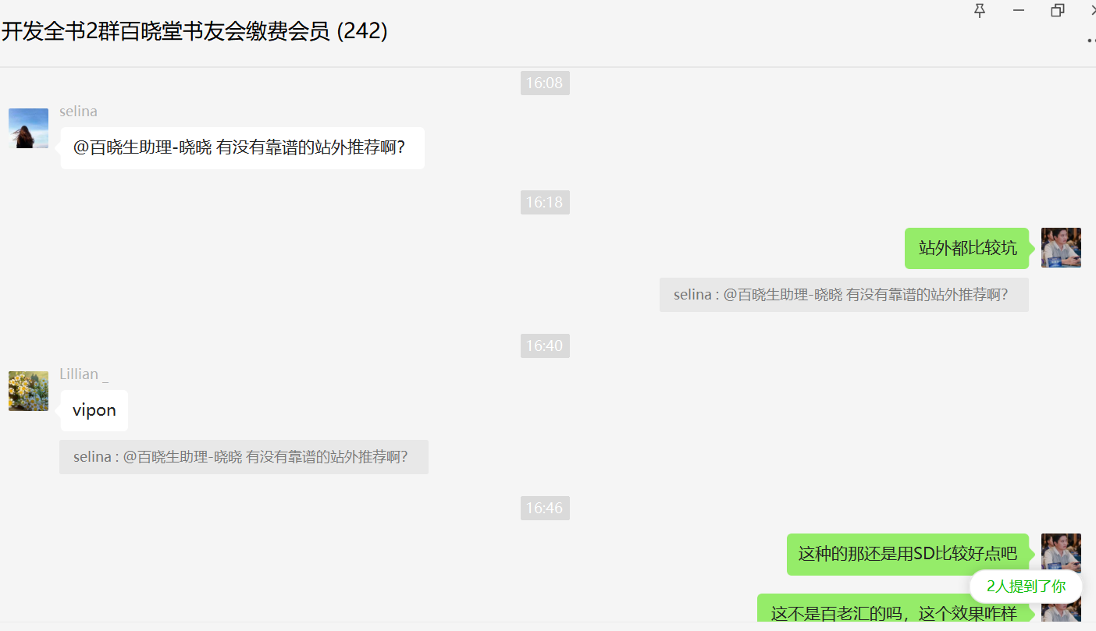1096x631 pixels.
Task: Click the quoted selina message under 站外都比较坑
Action: (x=844, y=295)
